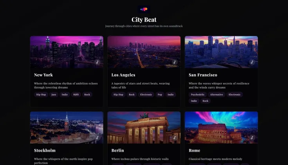
Task: Select Jazz tag under New York
Action: point(54,95)
